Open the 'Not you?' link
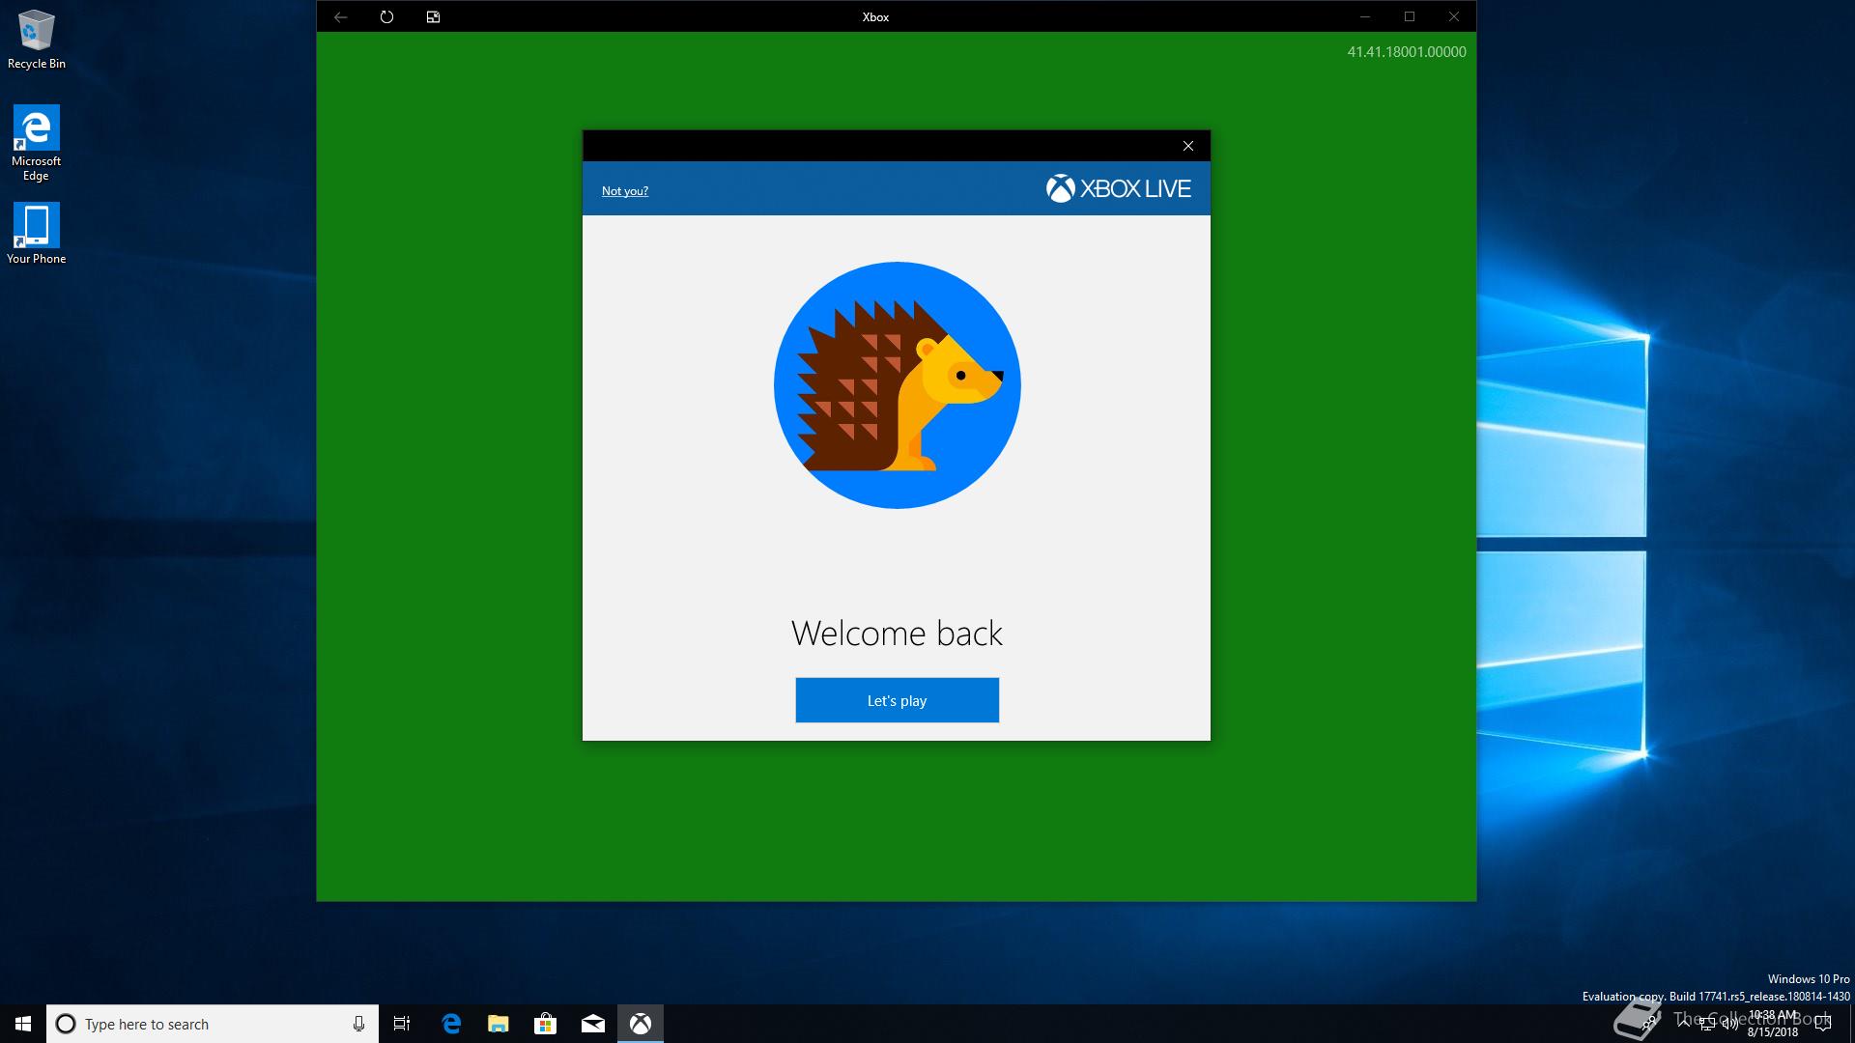 (x=625, y=191)
